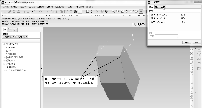Click the Reorient view icon
Viewport: 202px width, 108px height.
point(127,11)
